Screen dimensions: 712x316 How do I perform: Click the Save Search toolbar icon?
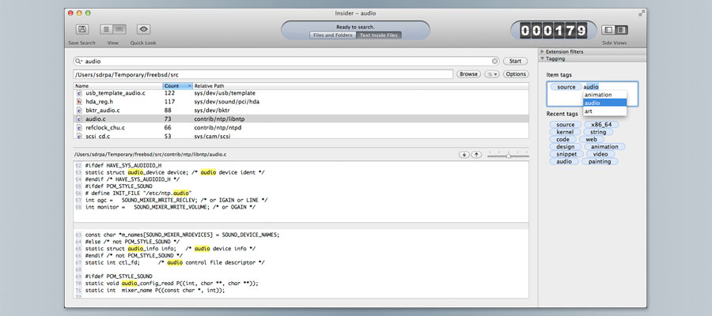pos(81,29)
